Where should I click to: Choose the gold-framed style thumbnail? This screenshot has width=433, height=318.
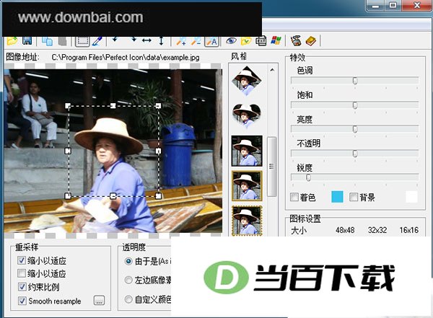(x=247, y=186)
